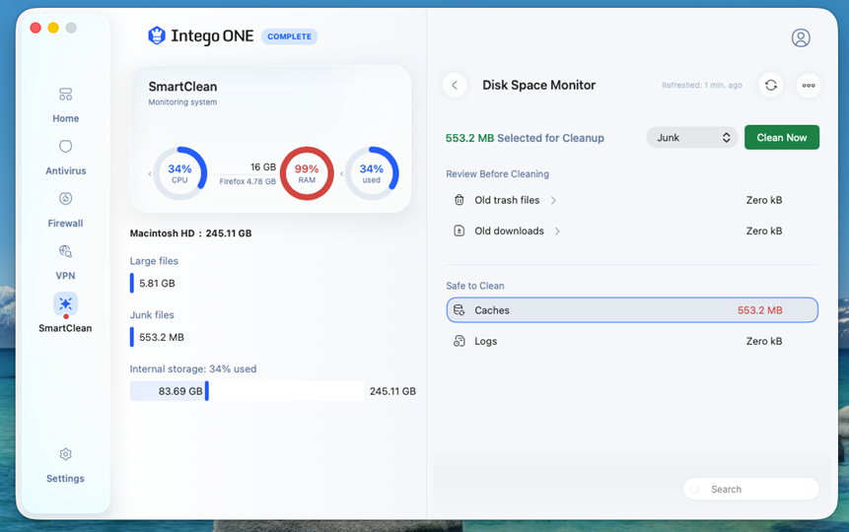This screenshot has width=849, height=532.
Task: Click the Caches database icon
Action: click(x=460, y=310)
